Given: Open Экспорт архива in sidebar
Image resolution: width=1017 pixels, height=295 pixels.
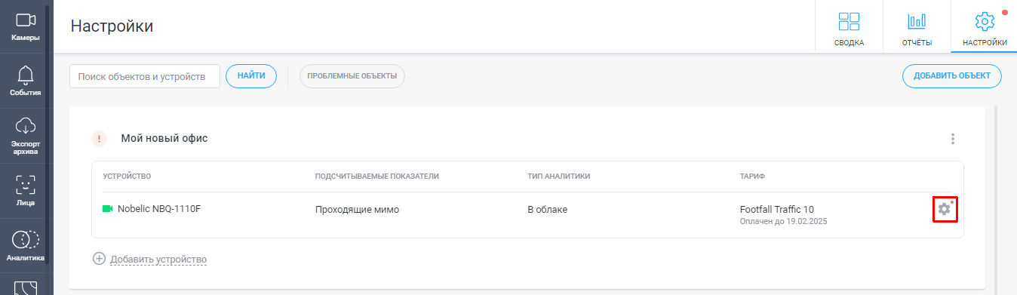Looking at the screenshot, I should [26, 137].
